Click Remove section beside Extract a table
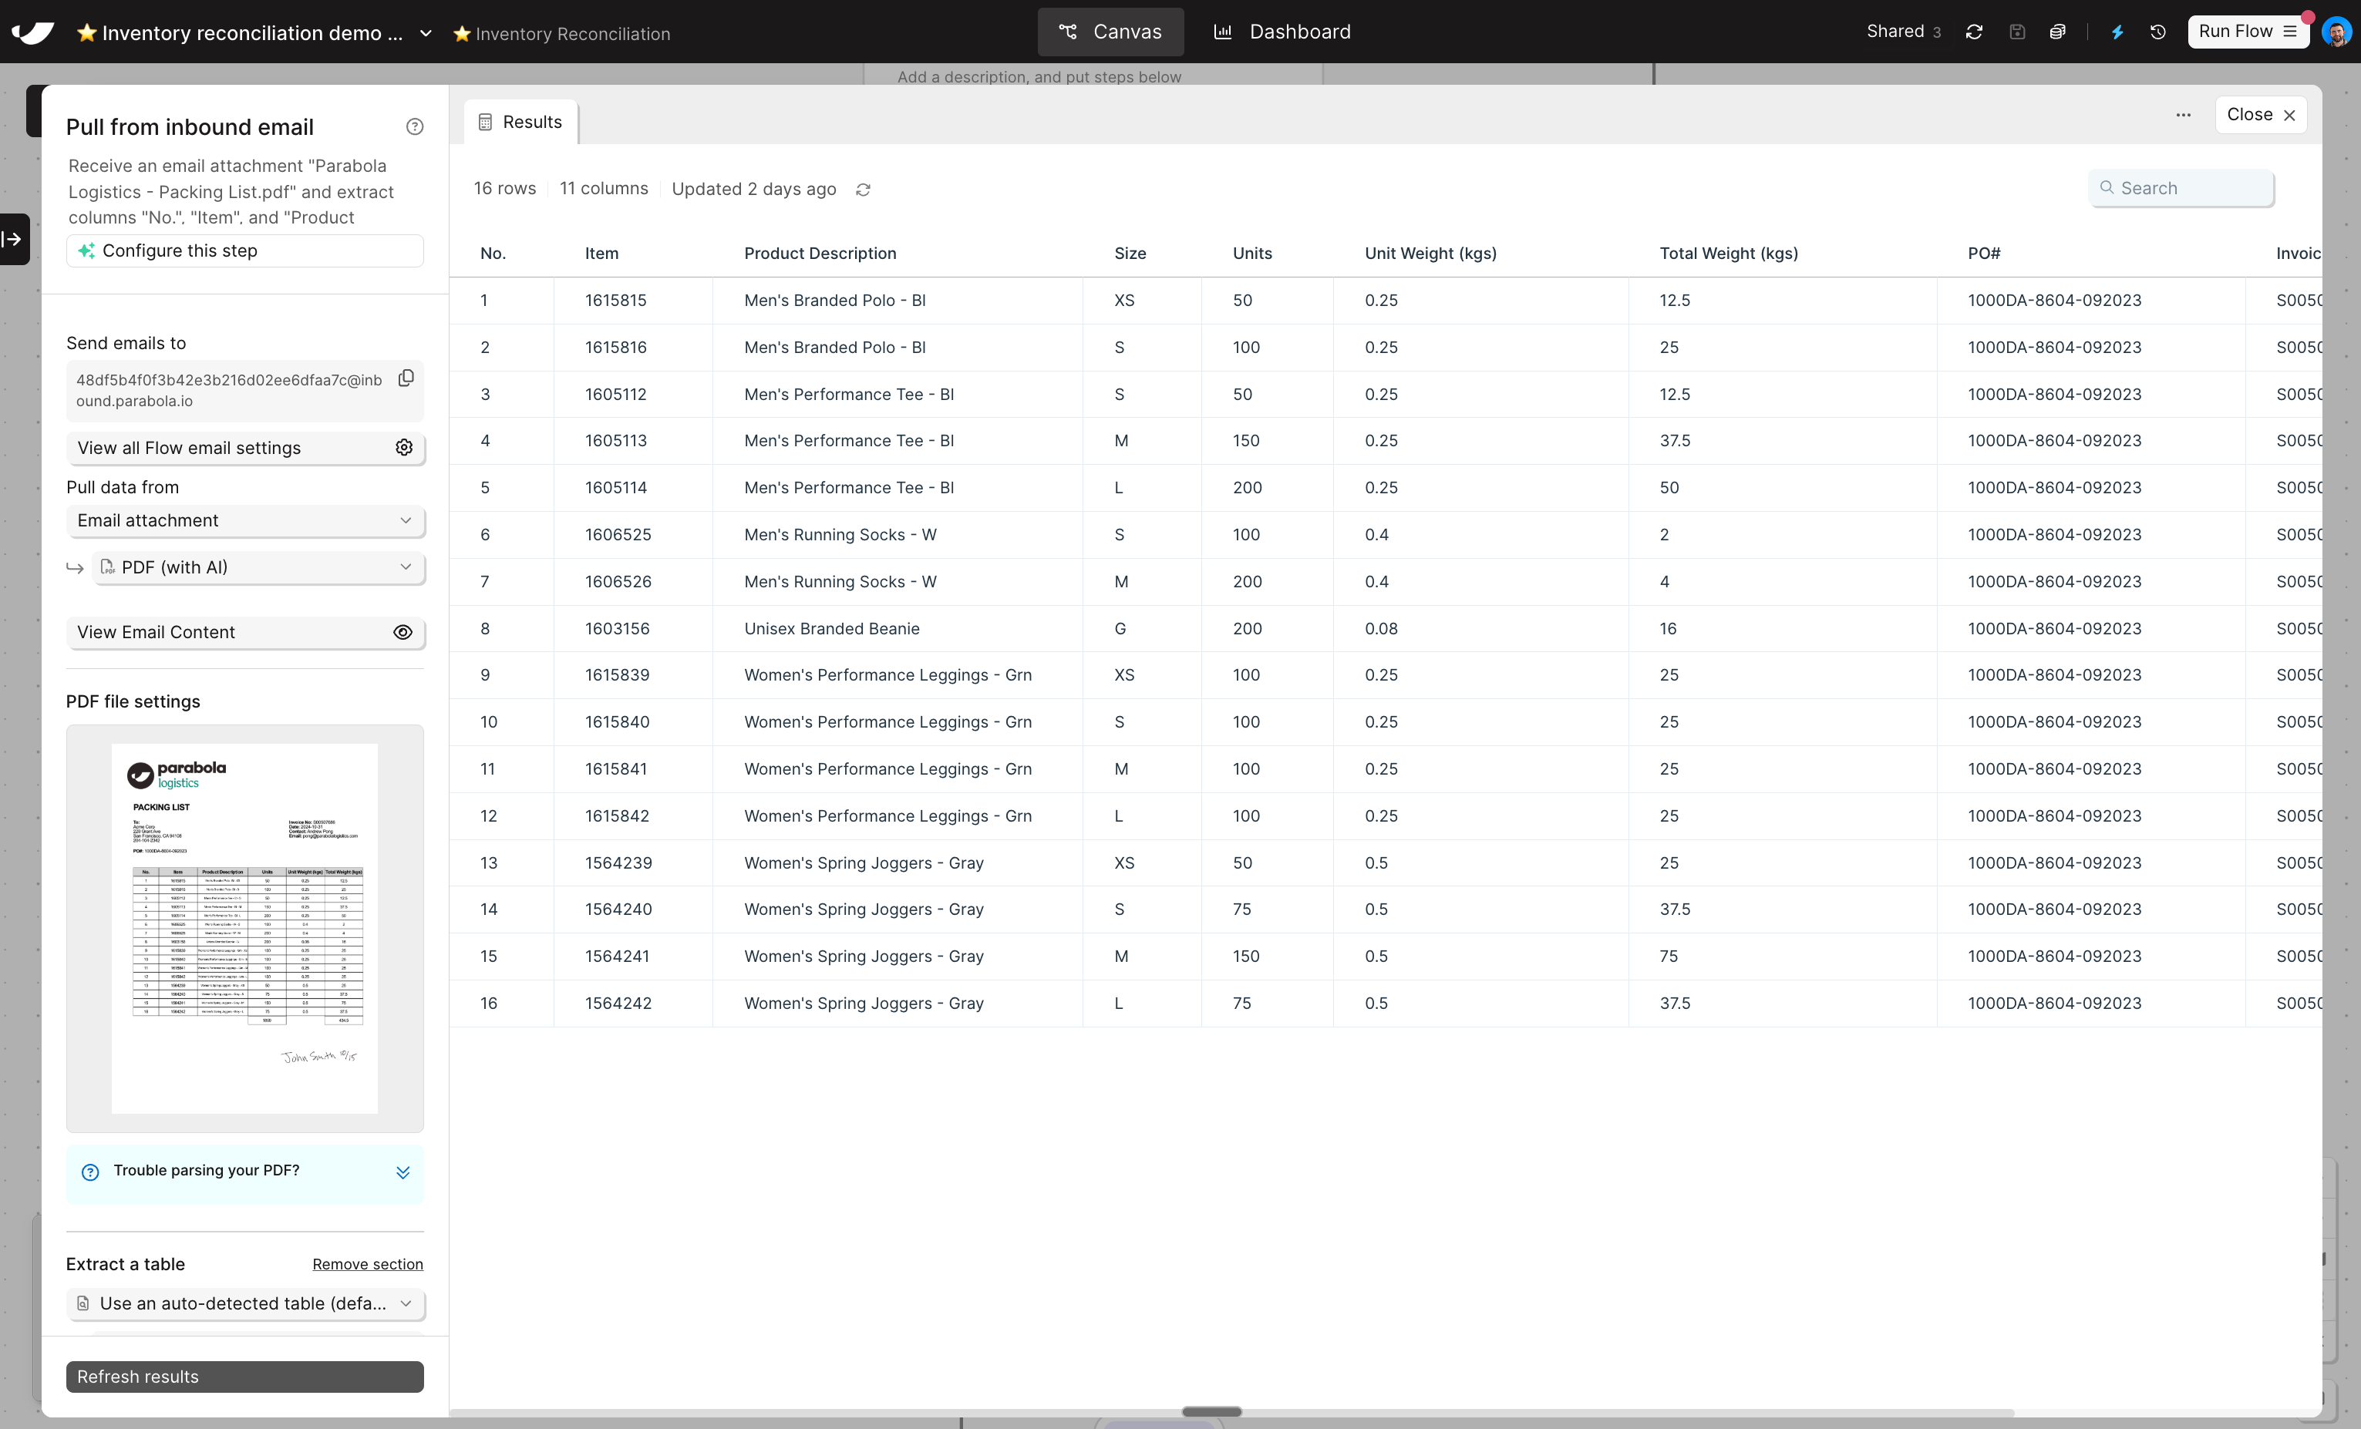2361x1429 pixels. click(x=367, y=1264)
